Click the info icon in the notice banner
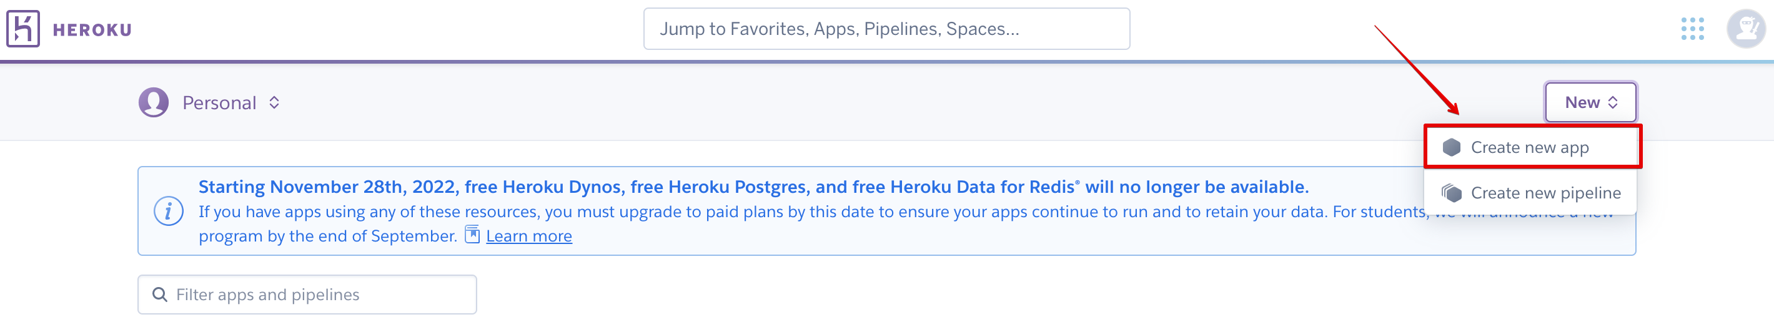The width and height of the screenshot is (1774, 322). pyautogui.click(x=168, y=211)
